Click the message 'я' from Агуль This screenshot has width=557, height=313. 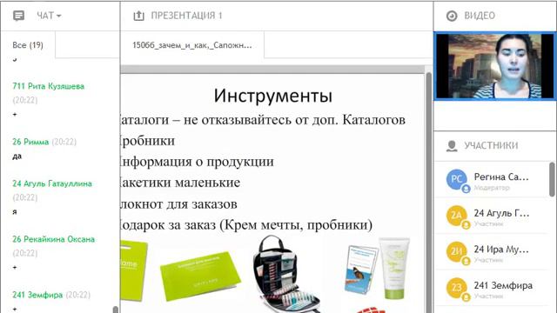pos(15,212)
